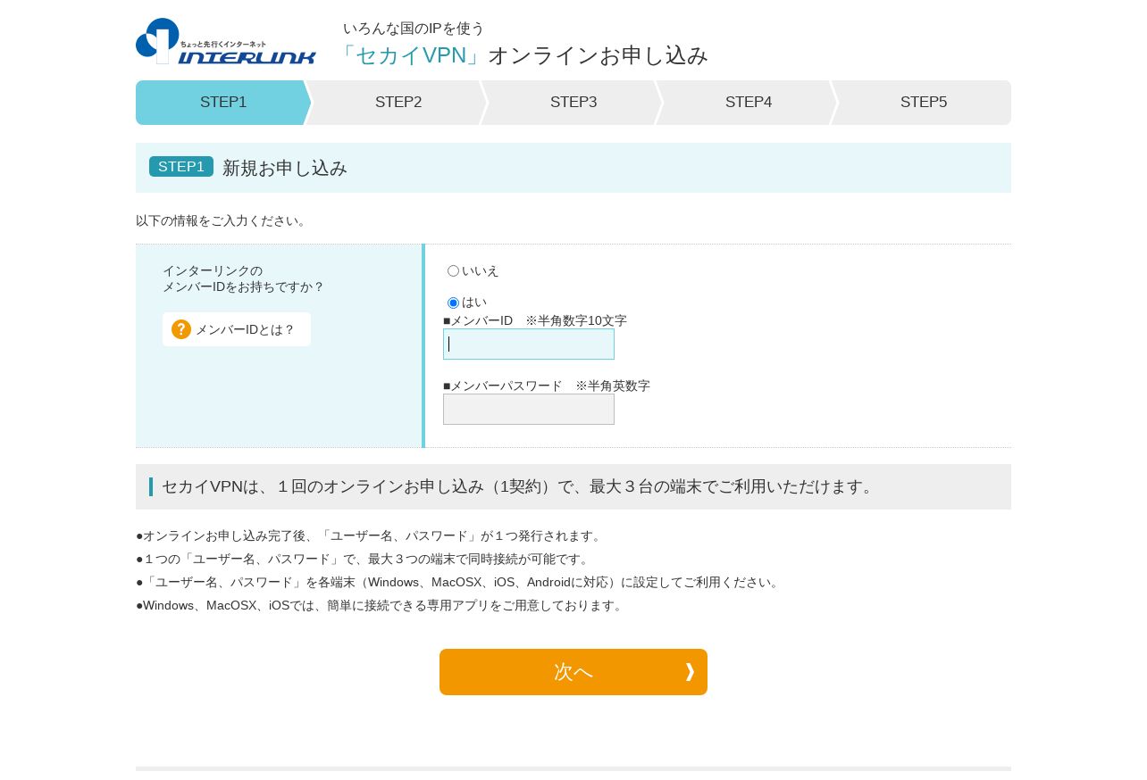Focus the メンバーパスワード input field
This screenshot has width=1147, height=780.
click(x=529, y=410)
